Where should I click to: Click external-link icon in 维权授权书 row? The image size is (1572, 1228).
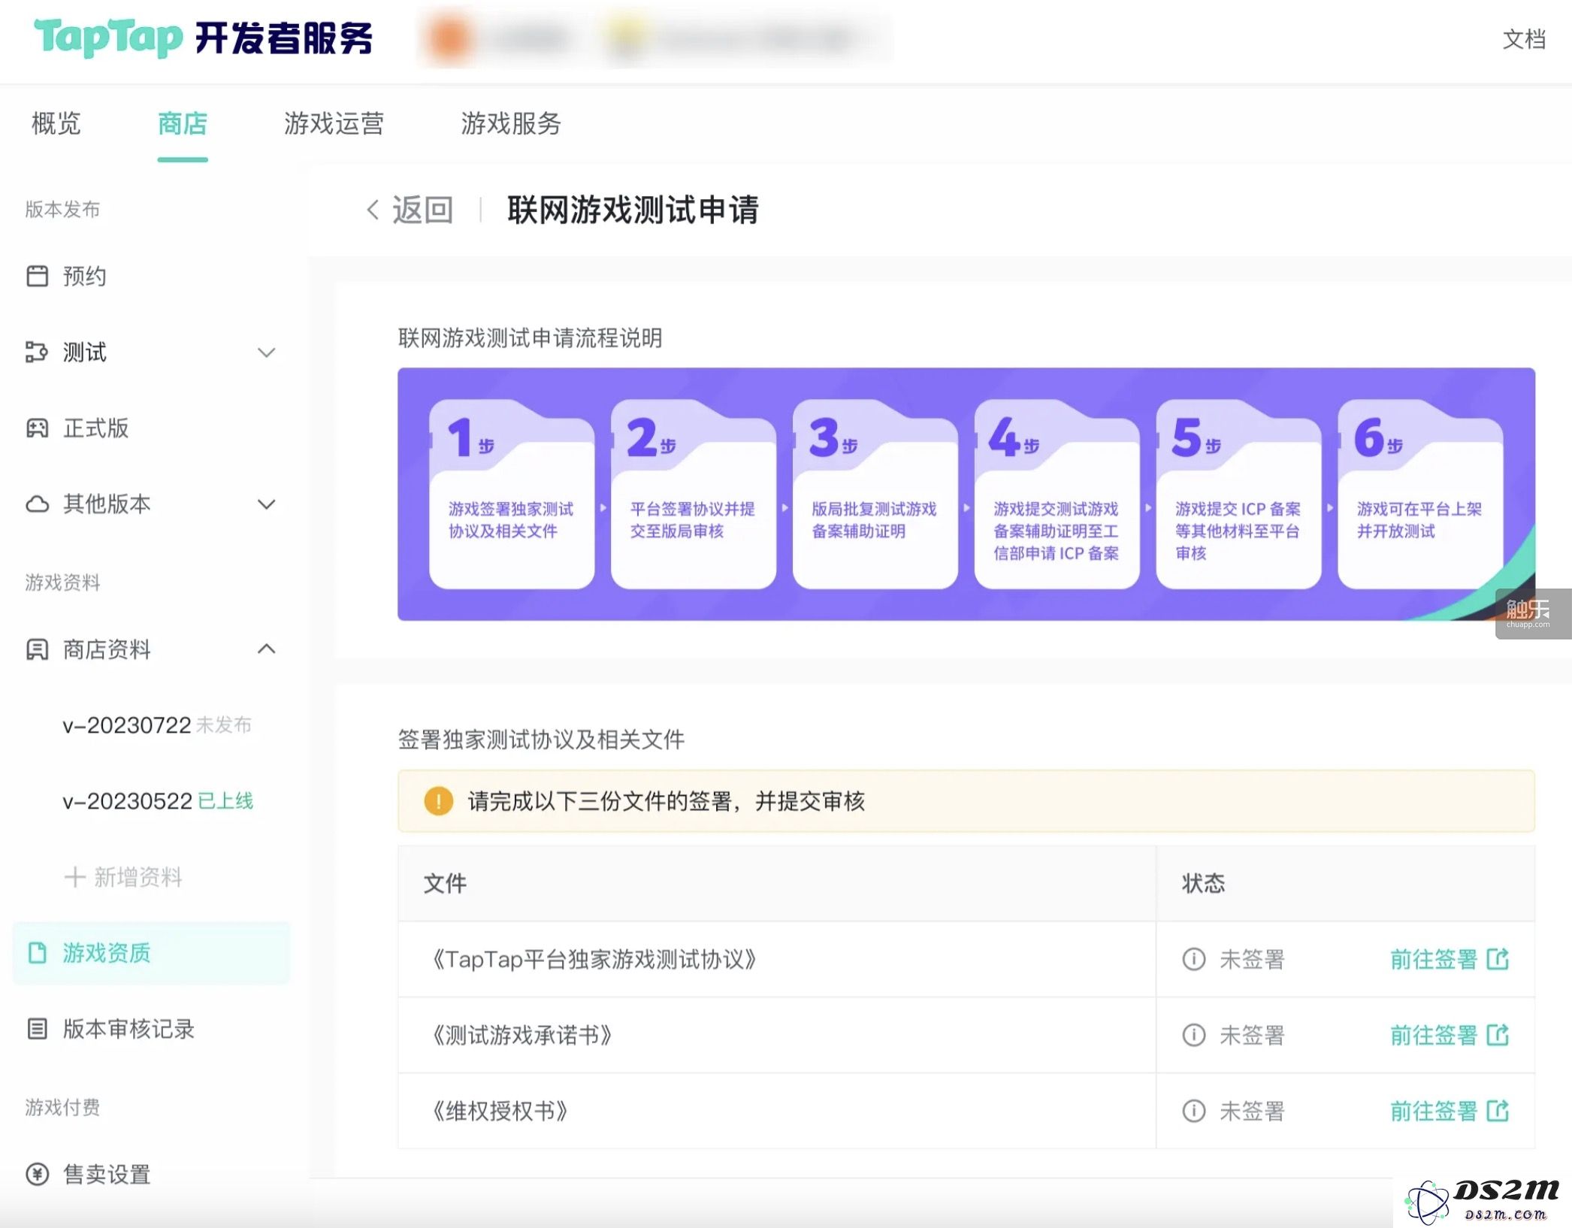pos(1498,1111)
